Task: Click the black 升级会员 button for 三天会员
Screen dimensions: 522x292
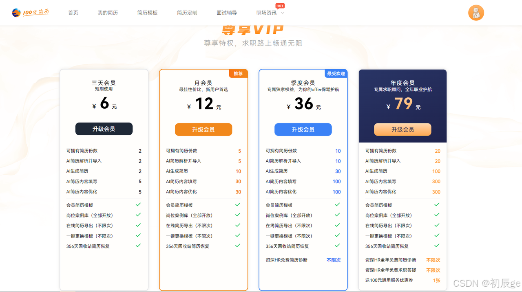Action: click(104, 129)
